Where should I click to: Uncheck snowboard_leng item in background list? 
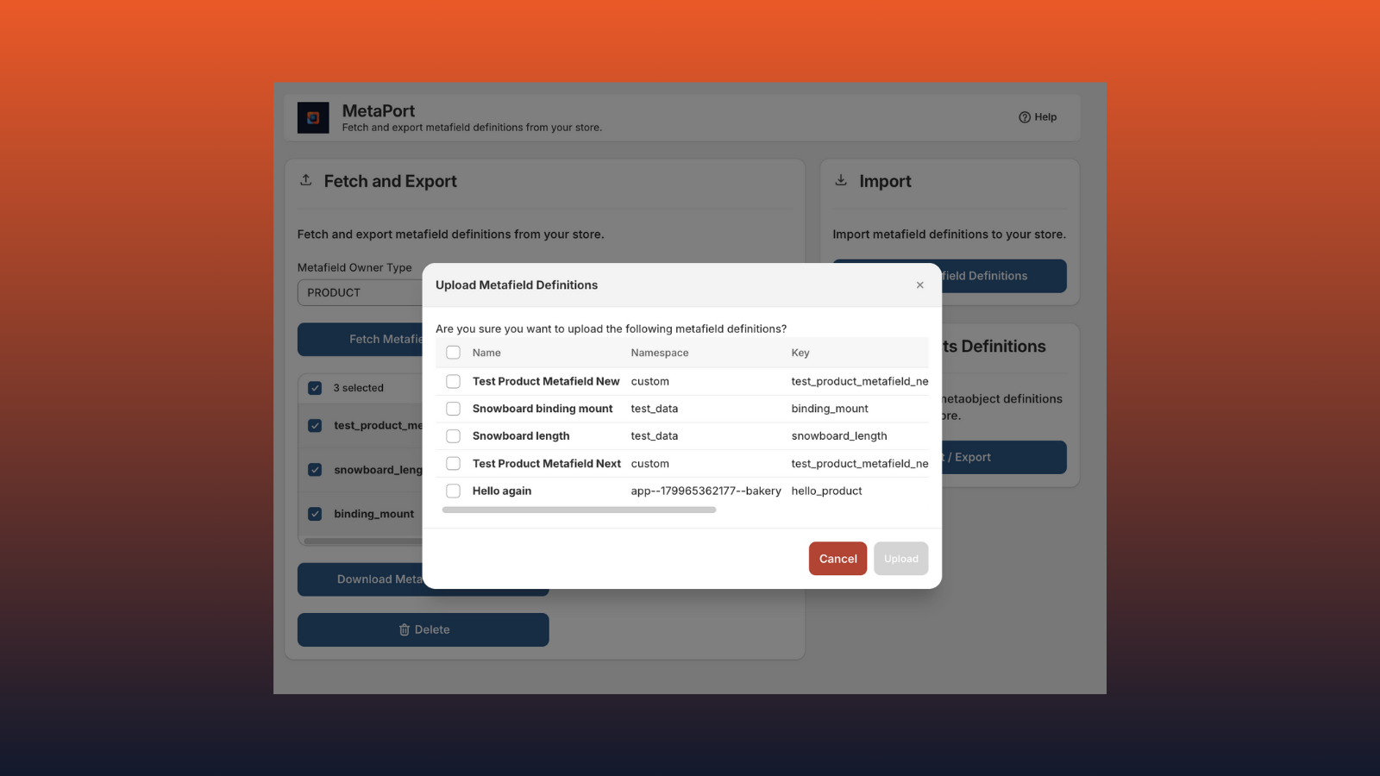(315, 470)
